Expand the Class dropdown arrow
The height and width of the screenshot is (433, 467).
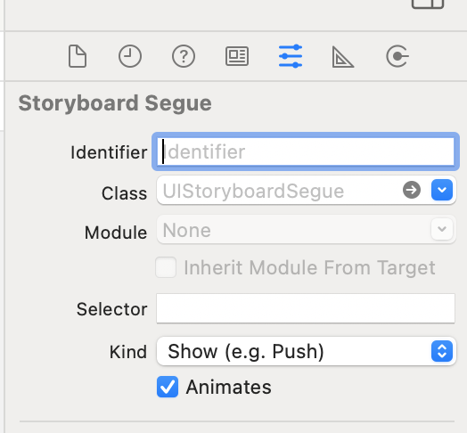point(442,190)
